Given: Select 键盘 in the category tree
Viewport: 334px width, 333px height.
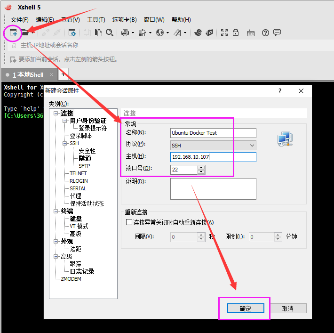Looking at the screenshot, I should point(76,219).
